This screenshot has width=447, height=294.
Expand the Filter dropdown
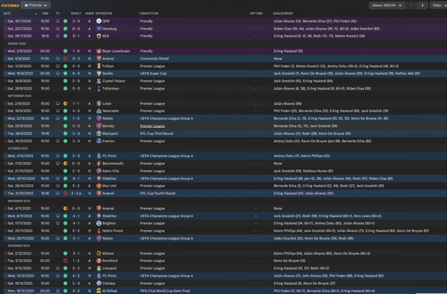[438, 5]
